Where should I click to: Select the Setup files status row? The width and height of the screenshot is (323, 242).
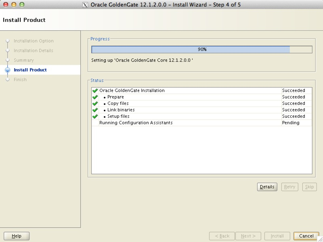click(x=202, y=116)
